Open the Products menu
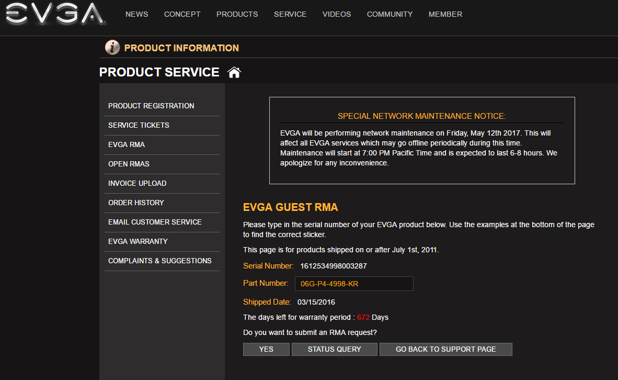The width and height of the screenshot is (618, 380). coord(237,14)
